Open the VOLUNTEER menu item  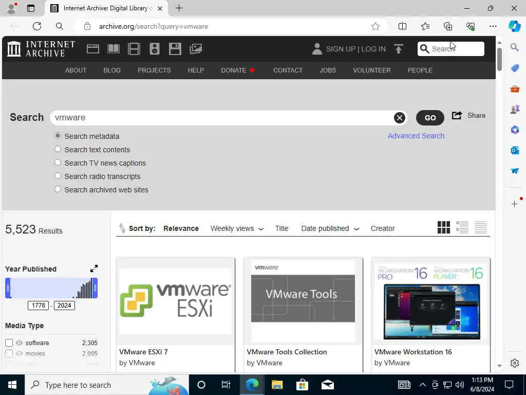click(372, 70)
